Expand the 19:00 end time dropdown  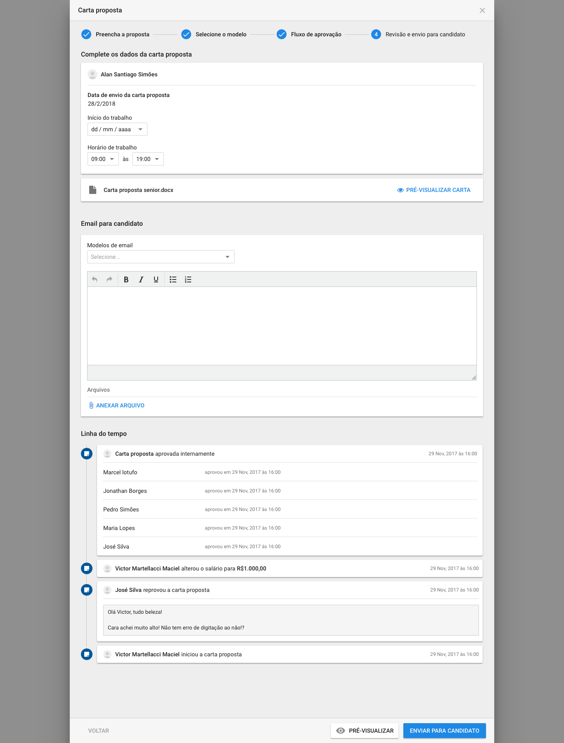[x=148, y=159]
